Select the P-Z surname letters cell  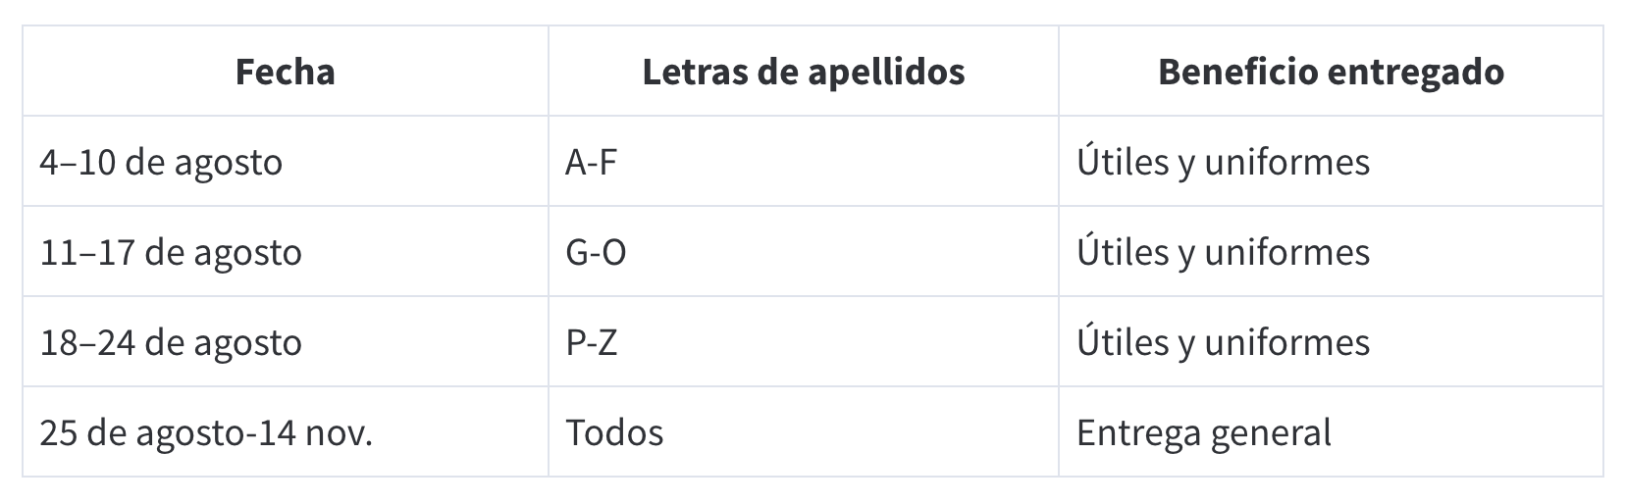[x=804, y=342]
